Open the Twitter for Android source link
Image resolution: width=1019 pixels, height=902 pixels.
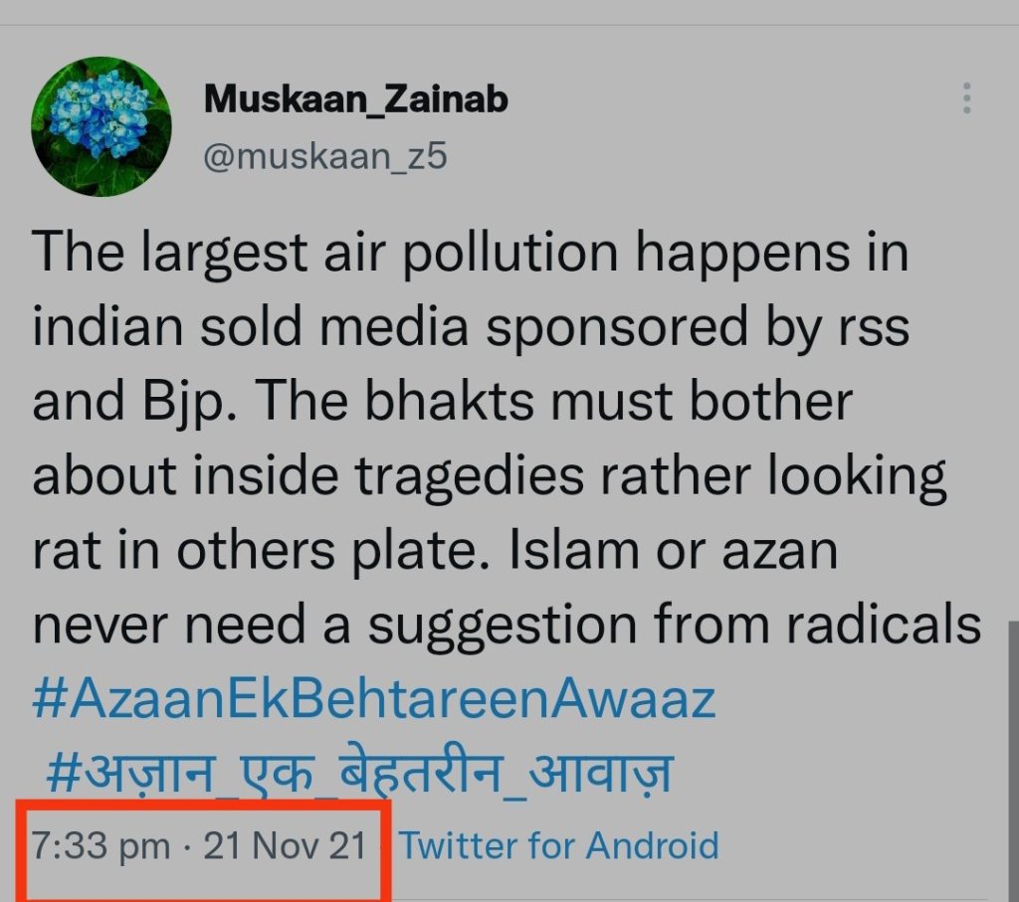[559, 846]
